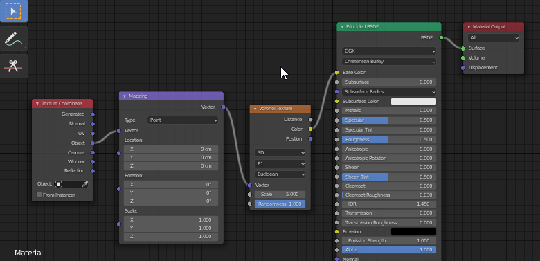
Task: Click the Object output socket
Action: (93, 143)
